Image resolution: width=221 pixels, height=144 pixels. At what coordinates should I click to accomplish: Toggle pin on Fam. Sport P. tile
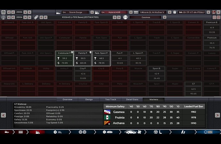pos(109,52)
